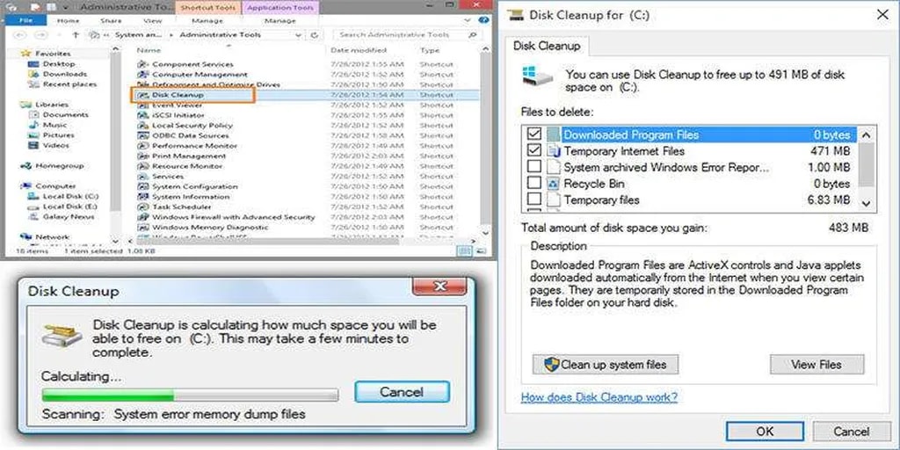Switch to the View ribbon tab
The height and width of the screenshot is (450, 900).
(153, 20)
